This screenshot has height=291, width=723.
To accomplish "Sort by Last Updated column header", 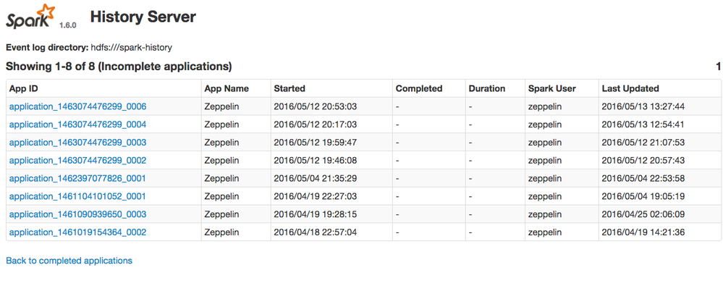I will click(x=630, y=88).
